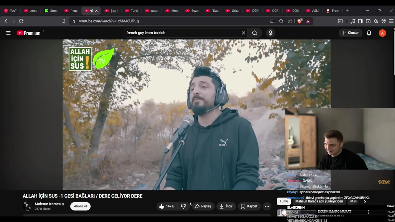Open options for the Ekrem İmaro suggested video
Screen dimensions: 395x222
(x=368, y=212)
